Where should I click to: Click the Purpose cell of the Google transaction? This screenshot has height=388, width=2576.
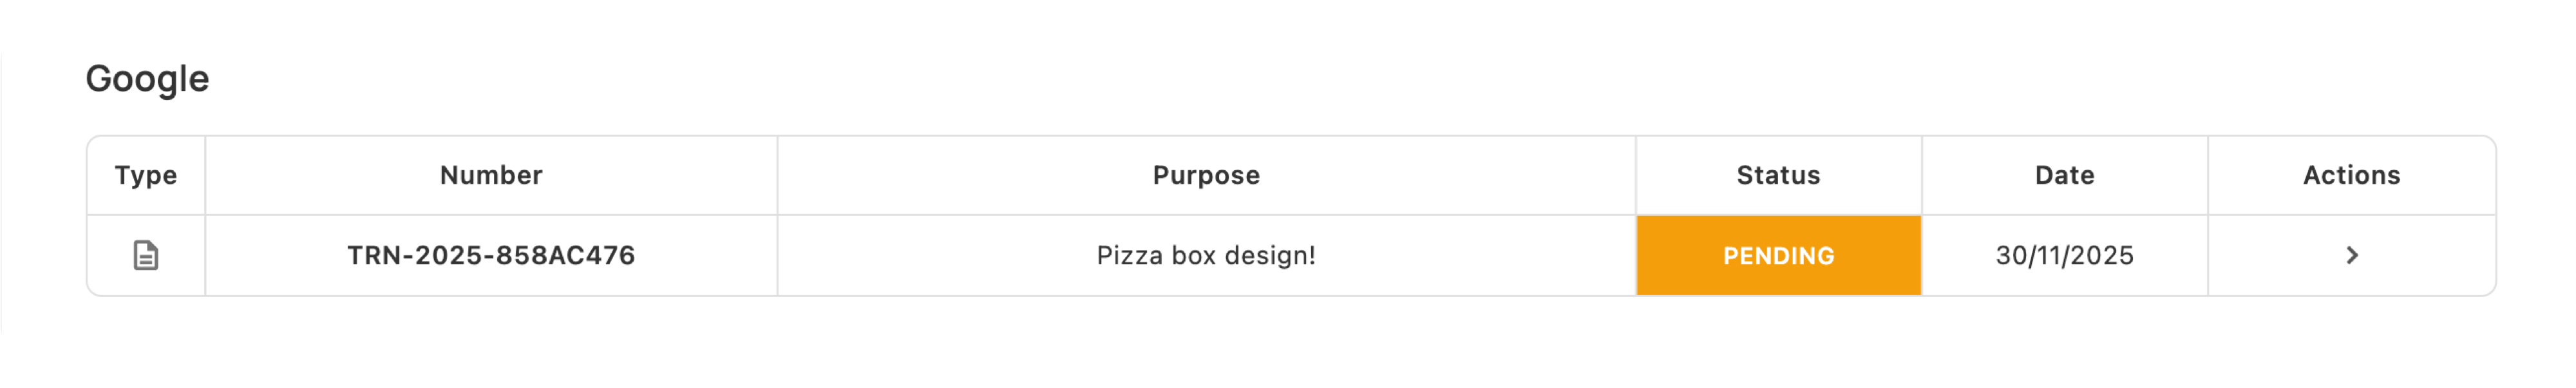click(1206, 255)
